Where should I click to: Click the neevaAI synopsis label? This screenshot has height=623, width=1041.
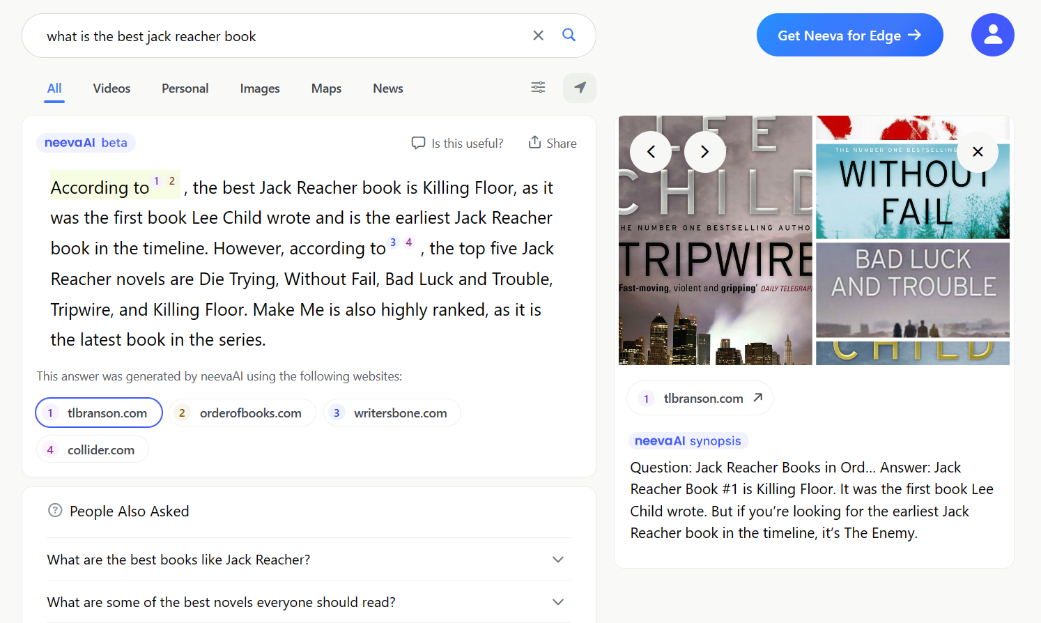coord(688,440)
